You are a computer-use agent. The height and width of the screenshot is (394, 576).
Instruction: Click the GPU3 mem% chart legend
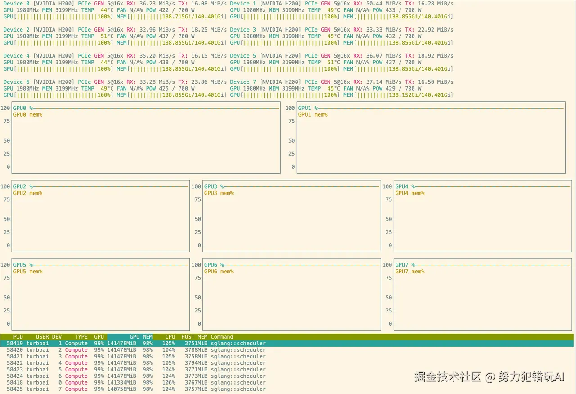[219, 193]
